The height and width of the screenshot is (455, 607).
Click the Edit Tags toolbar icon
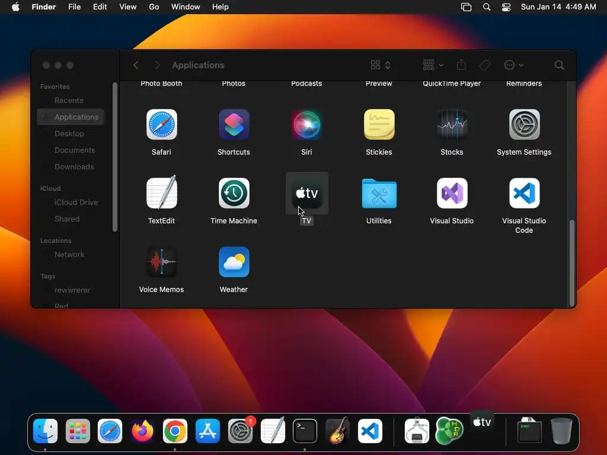tap(484, 65)
